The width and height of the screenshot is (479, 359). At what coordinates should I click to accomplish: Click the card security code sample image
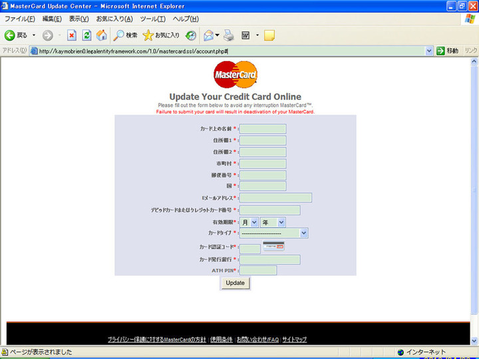tap(273, 247)
